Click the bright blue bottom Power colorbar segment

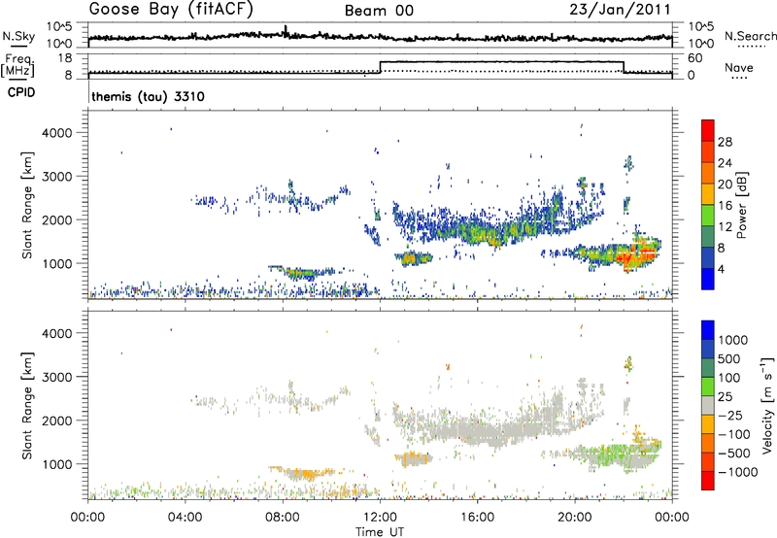tap(708, 279)
